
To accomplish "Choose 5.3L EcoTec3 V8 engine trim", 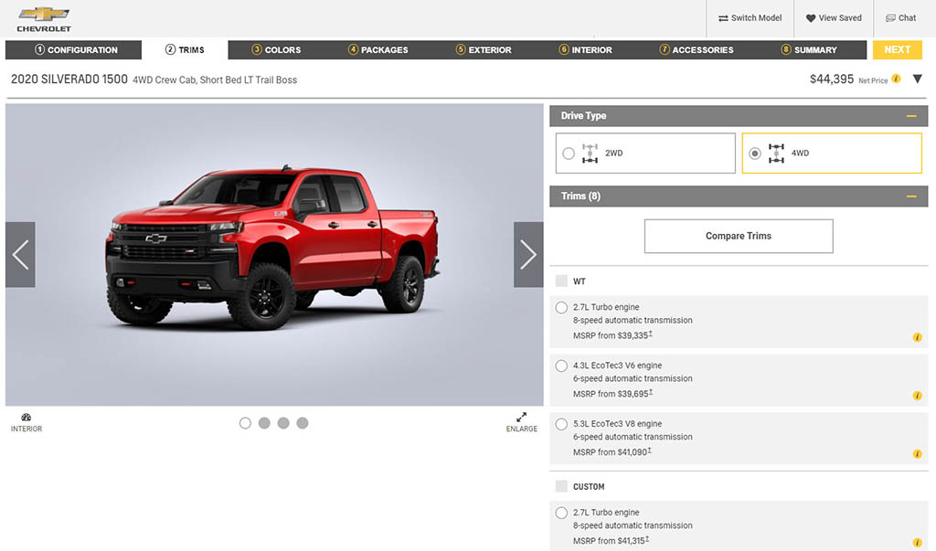I will (x=561, y=424).
